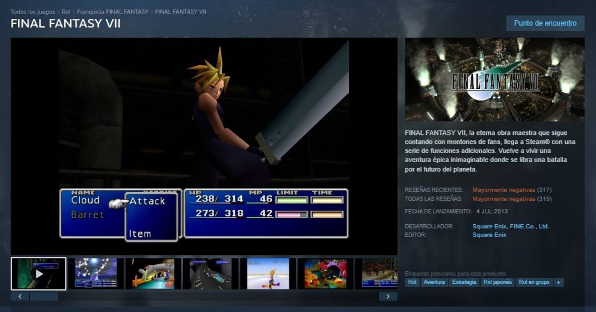Select the partially visible last thumbnail
This screenshot has width=596, height=312.
point(376,273)
